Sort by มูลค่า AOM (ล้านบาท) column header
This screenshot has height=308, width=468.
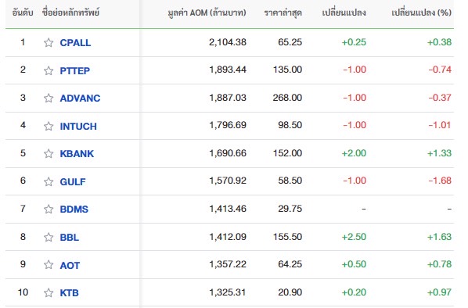pyautogui.click(x=207, y=13)
